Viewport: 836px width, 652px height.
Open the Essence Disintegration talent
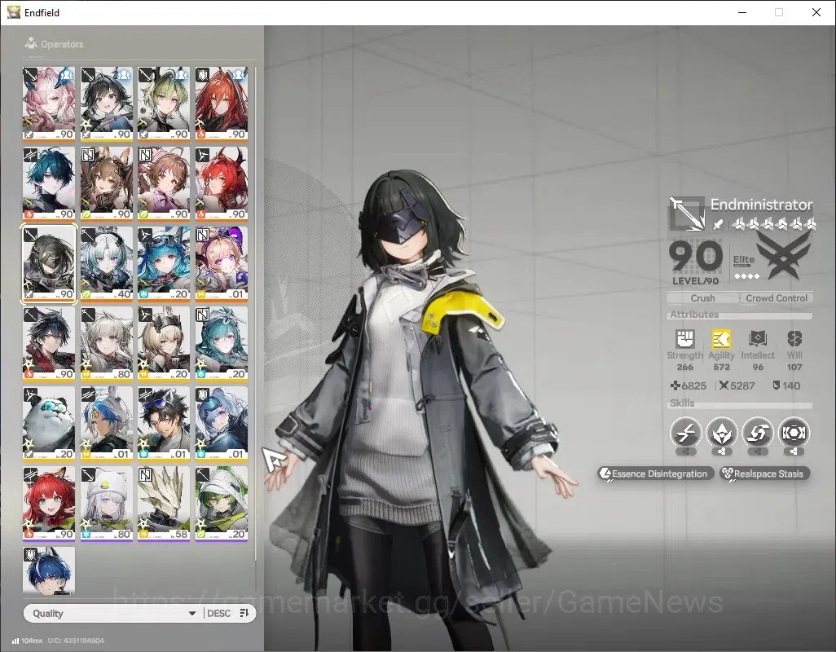(655, 474)
